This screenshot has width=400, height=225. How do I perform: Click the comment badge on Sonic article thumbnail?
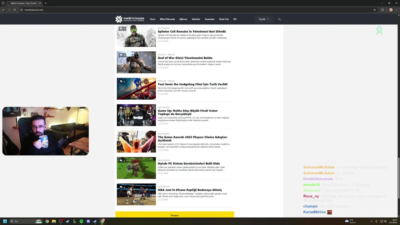[x=122, y=82]
